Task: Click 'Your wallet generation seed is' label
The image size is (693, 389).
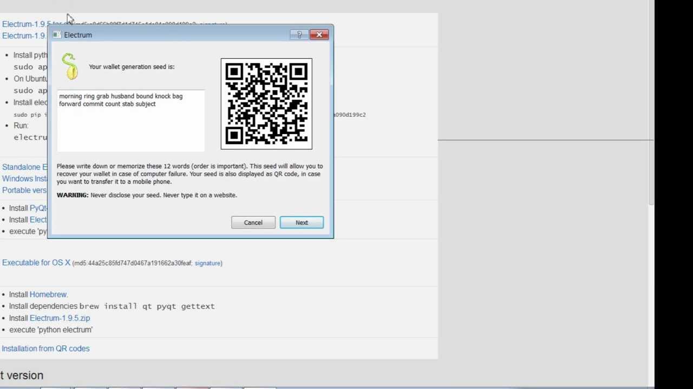Action: click(132, 66)
